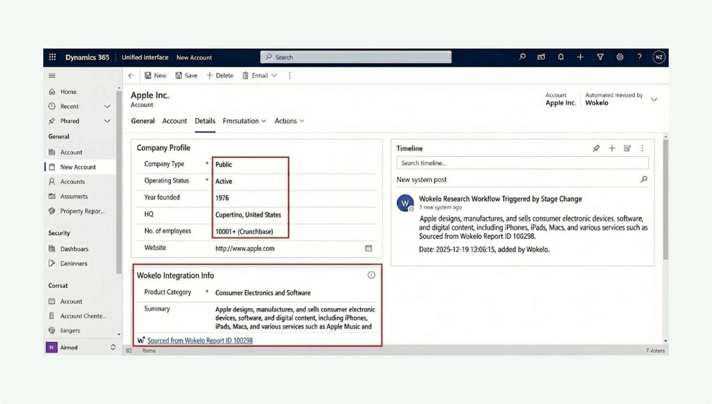Open the toolbar more commands ellipsis
This screenshot has height=404, width=712.
click(290, 76)
